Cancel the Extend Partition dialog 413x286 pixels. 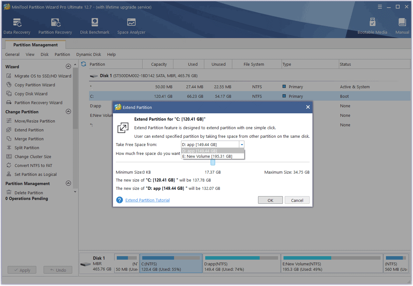[297, 200]
